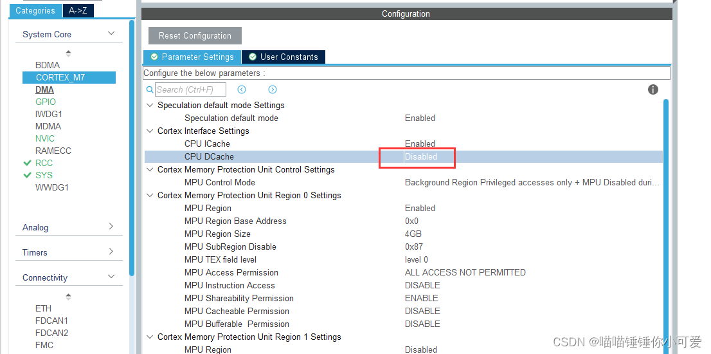Change MPU Region Size 4GB value

413,234
